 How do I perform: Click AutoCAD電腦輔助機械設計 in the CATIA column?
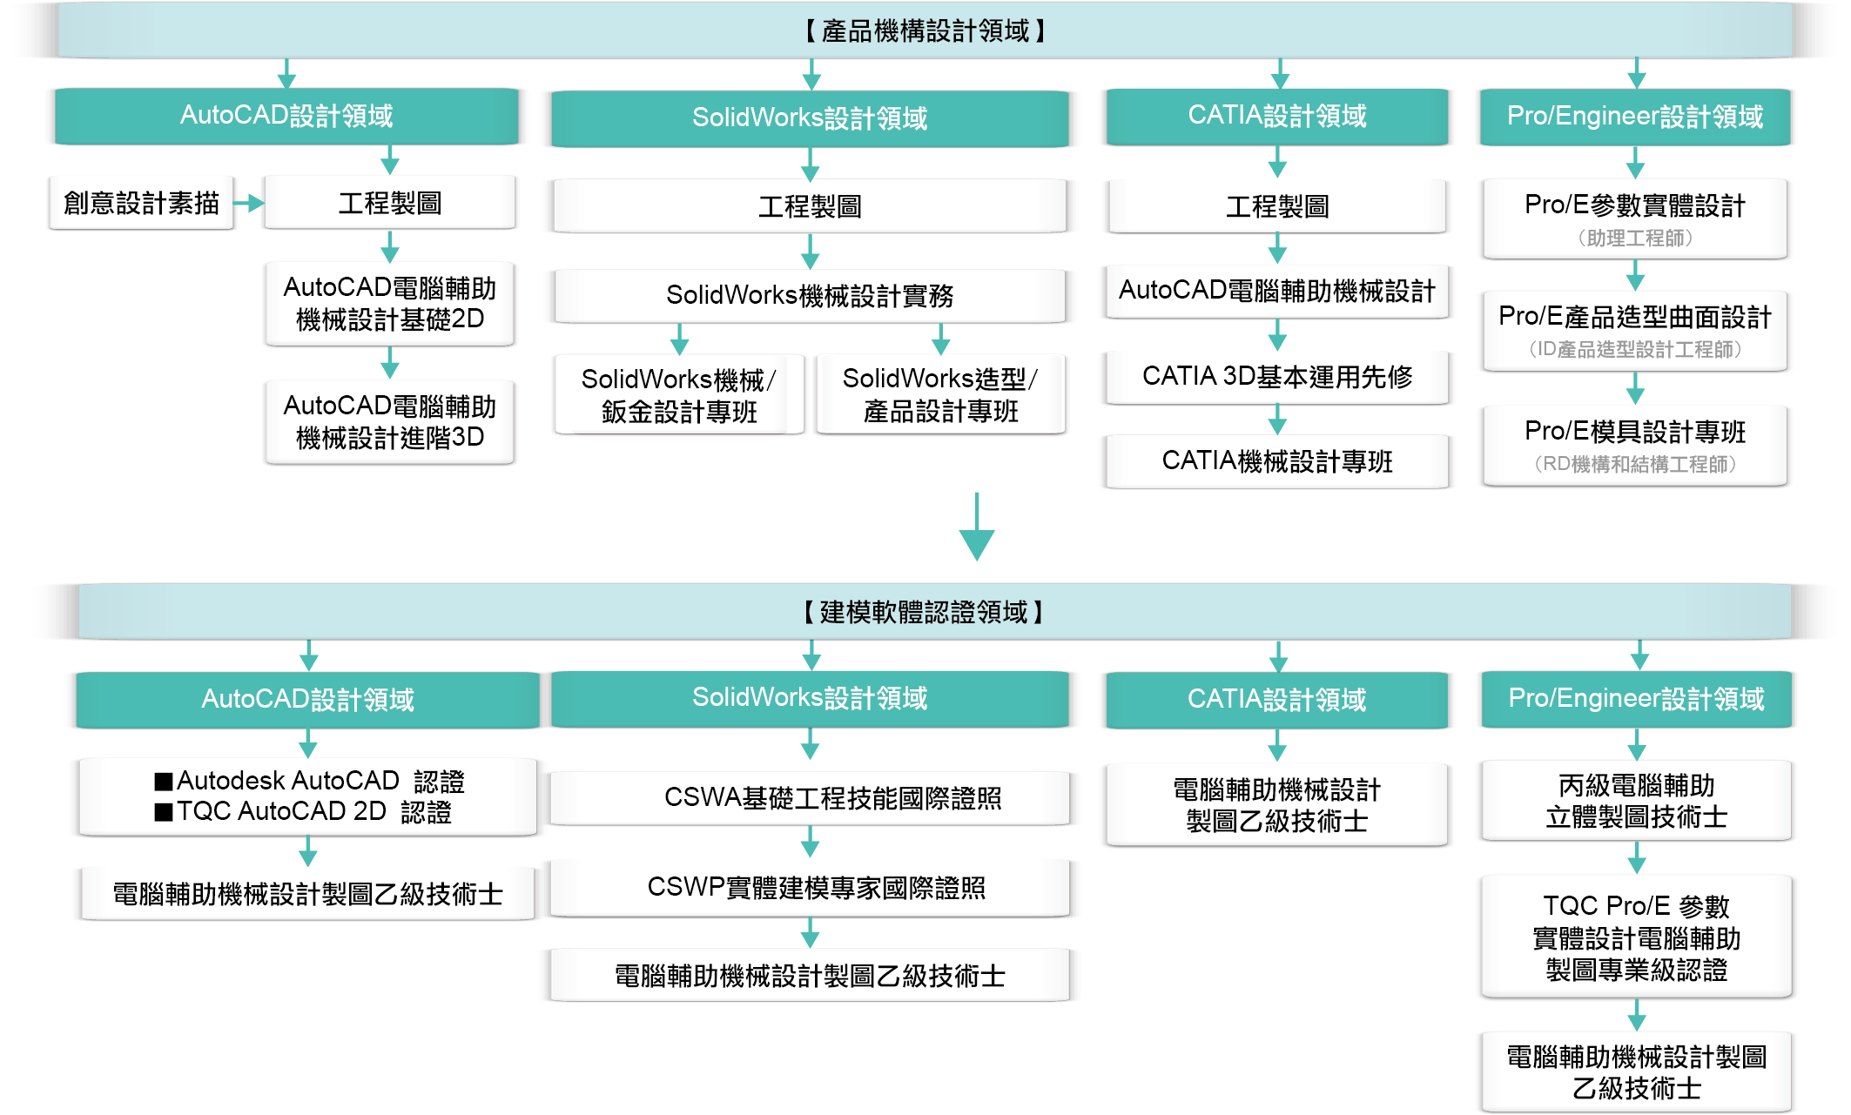pos(1277,291)
